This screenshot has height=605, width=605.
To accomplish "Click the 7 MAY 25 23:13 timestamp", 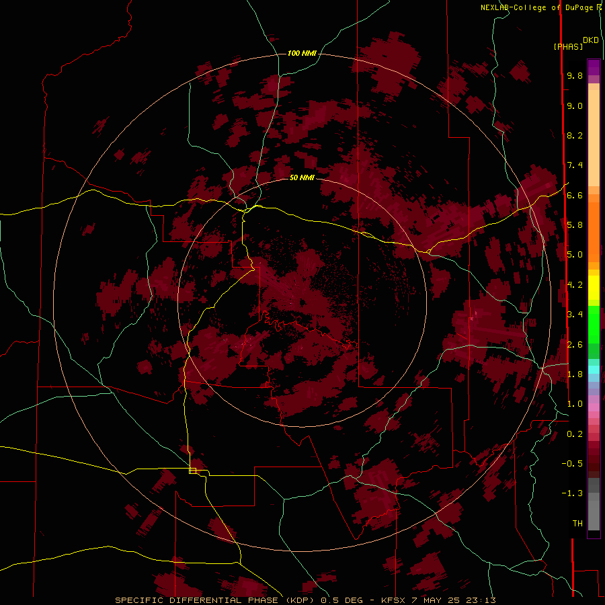I will pos(454,600).
